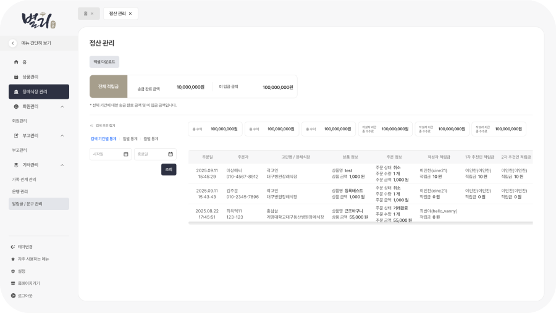
Task: Select 알림글 / 문구 관리 menu item
Action: (27, 204)
